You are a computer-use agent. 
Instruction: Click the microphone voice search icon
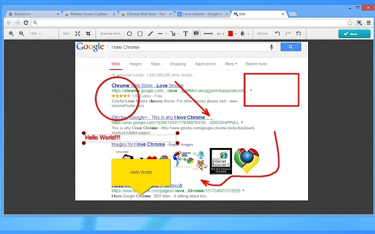tap(271, 47)
